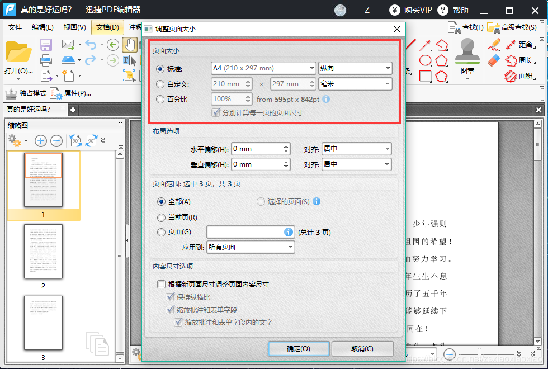This screenshot has width=548, height=369.
Task: Click the scanner icon
Action: [x=68, y=60]
